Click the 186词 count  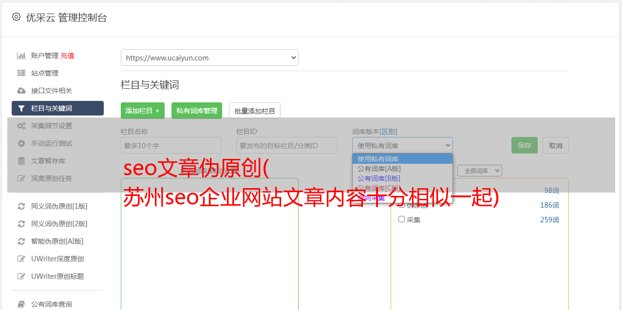[x=549, y=205]
